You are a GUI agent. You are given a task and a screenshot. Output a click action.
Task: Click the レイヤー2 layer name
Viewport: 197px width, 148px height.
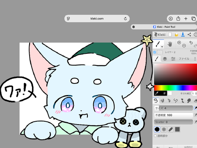(x=170, y=52)
